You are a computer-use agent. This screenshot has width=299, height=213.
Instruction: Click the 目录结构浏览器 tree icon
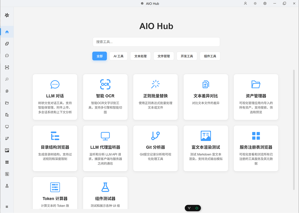tap(55, 136)
